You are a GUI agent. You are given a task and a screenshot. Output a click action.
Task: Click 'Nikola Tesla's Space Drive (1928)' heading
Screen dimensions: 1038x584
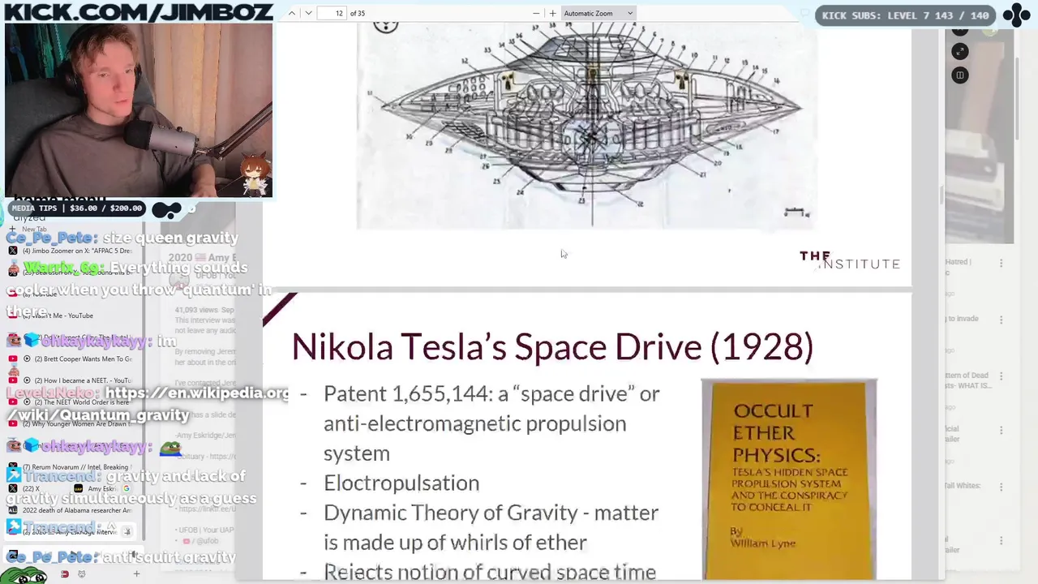(x=552, y=346)
